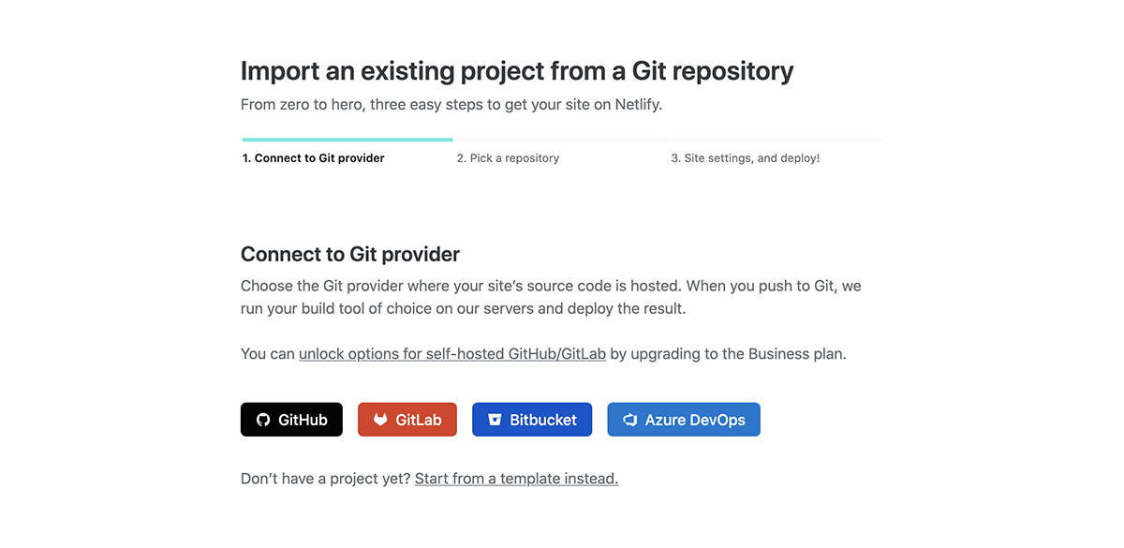Select the '1. Connect to Git provider' step

coord(314,158)
